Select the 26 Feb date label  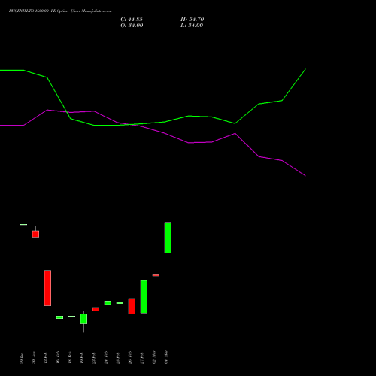tap(130, 358)
